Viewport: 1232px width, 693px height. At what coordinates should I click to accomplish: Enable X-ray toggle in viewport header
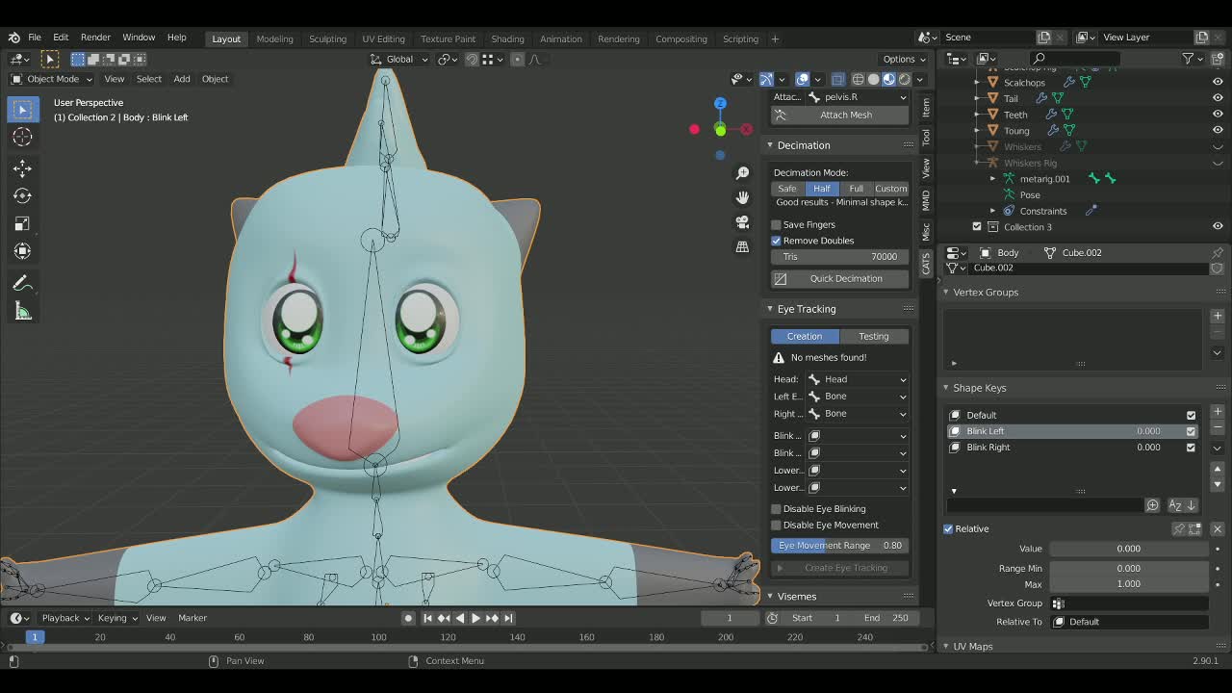pyautogui.click(x=837, y=79)
